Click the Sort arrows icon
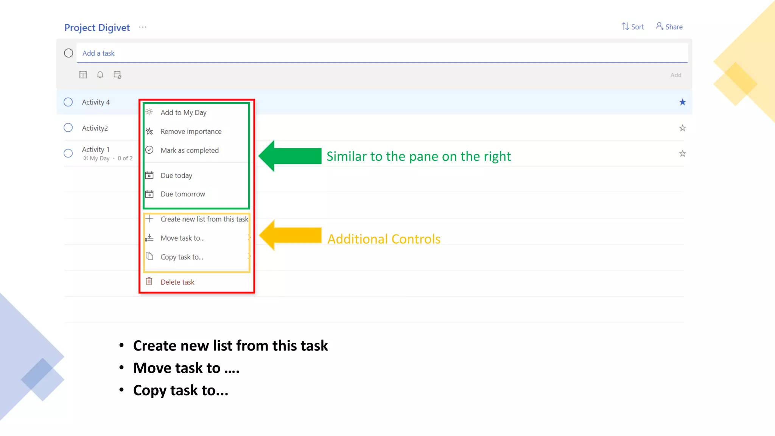Viewport: 775px width, 436px height. [625, 26]
